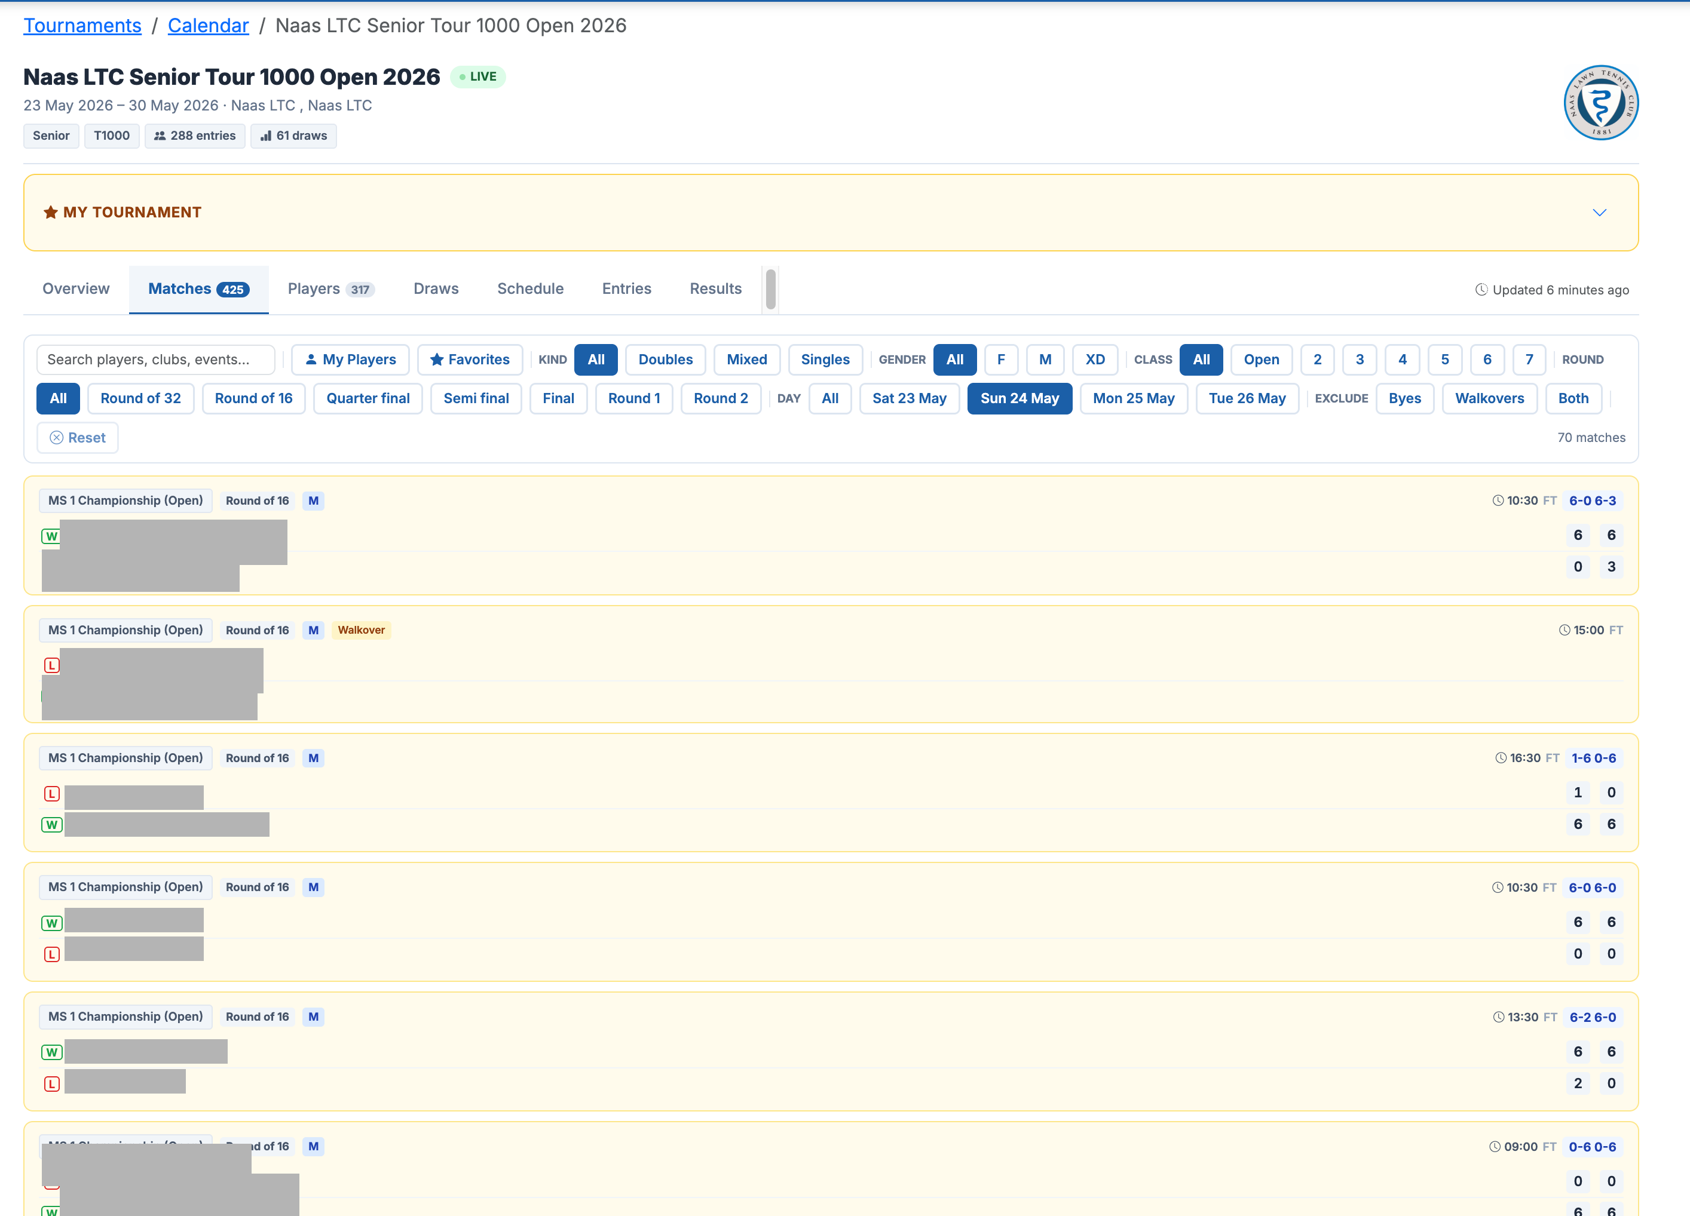Exclude Both byes and walkovers
The height and width of the screenshot is (1216, 1690).
pyautogui.click(x=1573, y=398)
